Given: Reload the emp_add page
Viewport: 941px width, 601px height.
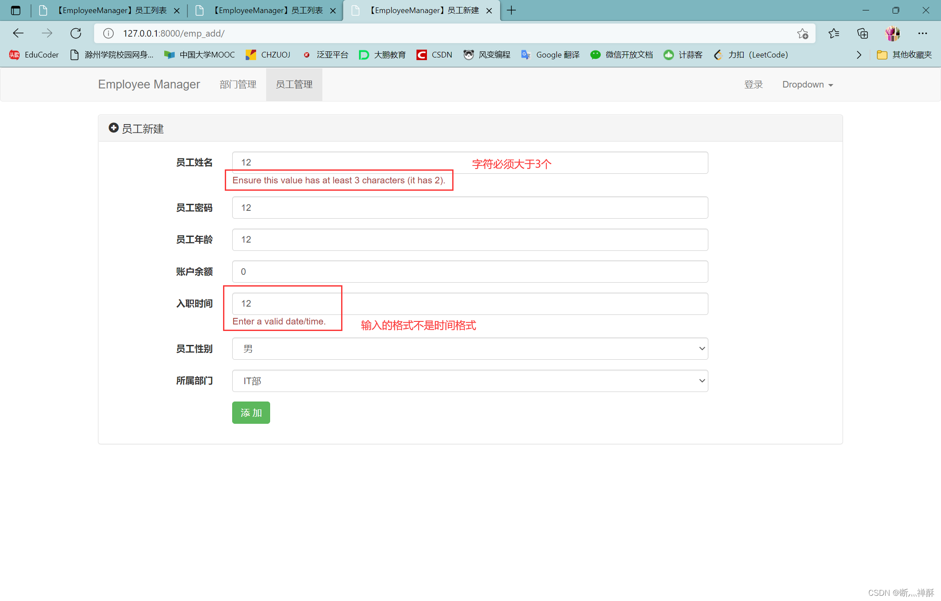Looking at the screenshot, I should click(x=76, y=33).
